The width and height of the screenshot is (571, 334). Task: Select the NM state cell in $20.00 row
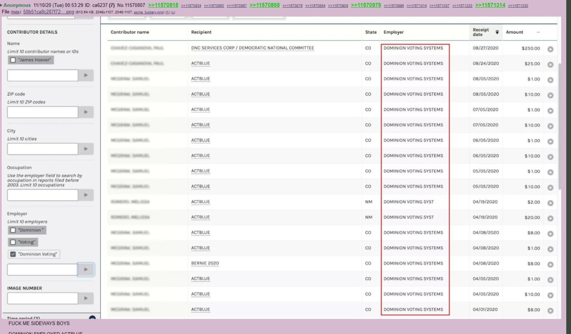click(369, 217)
